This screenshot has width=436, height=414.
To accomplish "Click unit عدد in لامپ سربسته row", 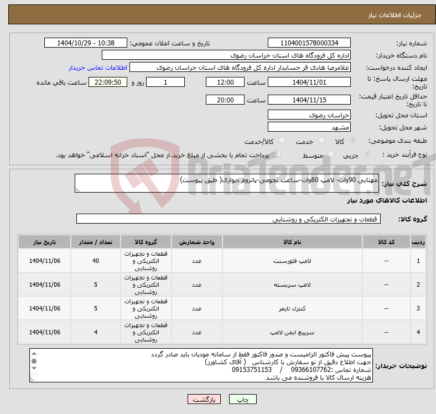I will tap(197, 284).
